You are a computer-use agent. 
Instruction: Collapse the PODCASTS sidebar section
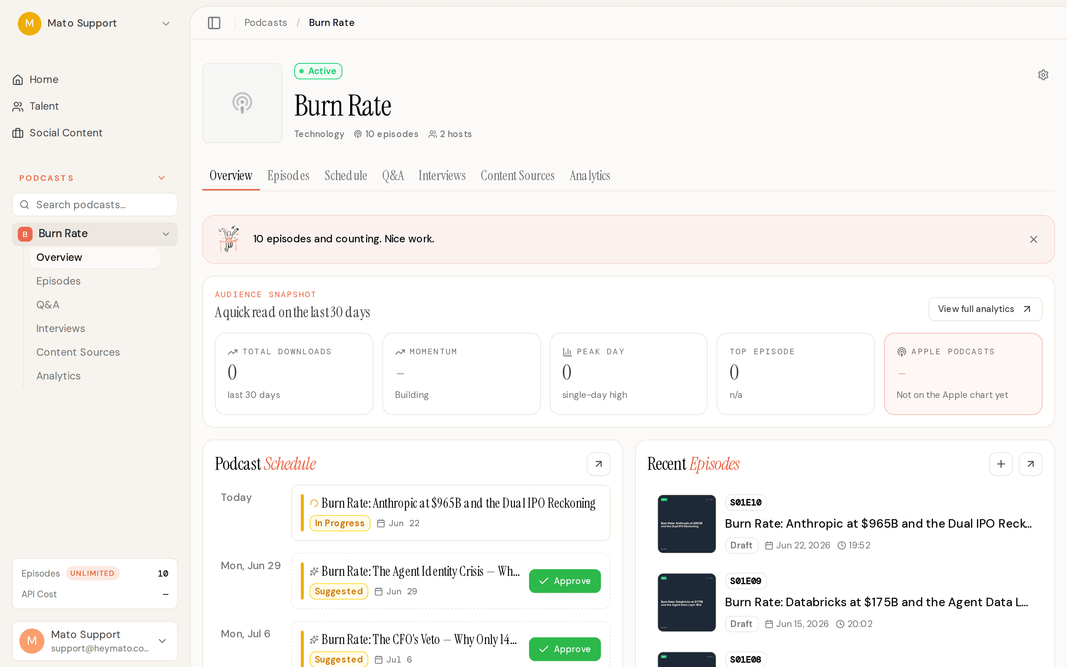click(162, 178)
